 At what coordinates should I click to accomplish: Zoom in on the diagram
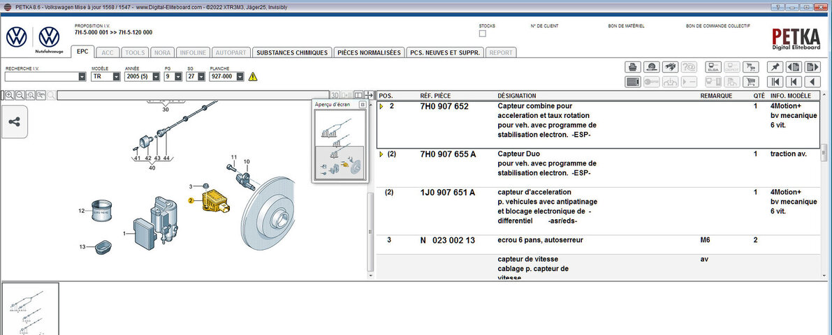click(10, 96)
